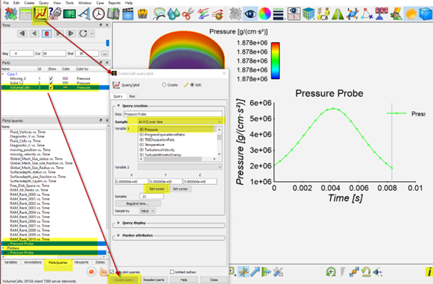
Task: Open the solution time clock icon
Action: (x=98, y=14)
